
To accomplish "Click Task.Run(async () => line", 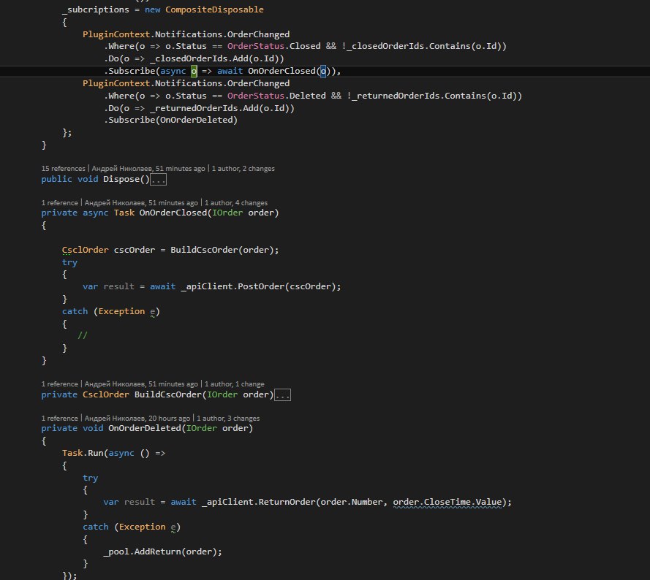I will (113, 453).
